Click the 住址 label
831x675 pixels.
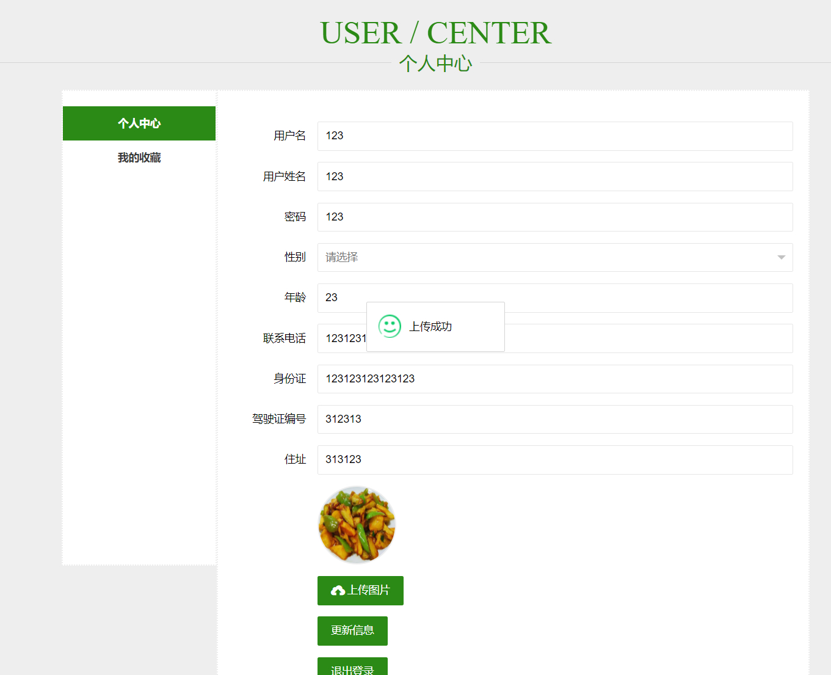295,459
